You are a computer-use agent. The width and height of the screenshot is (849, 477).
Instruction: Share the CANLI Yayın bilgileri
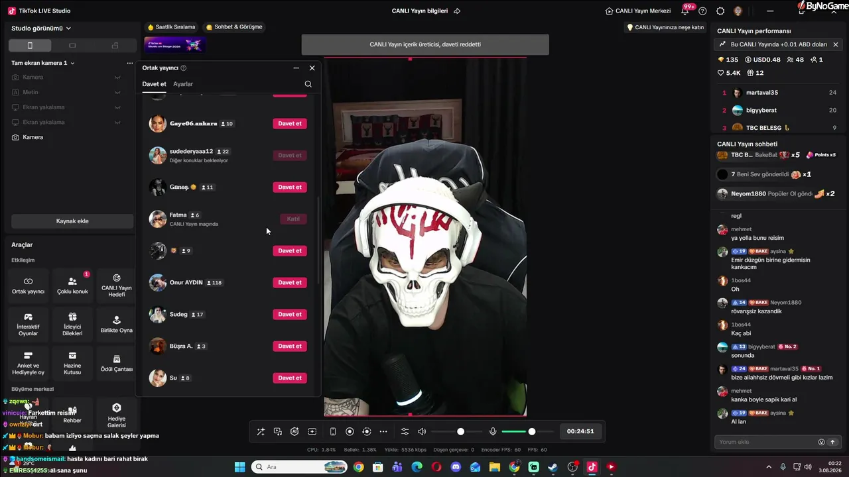[x=457, y=11]
